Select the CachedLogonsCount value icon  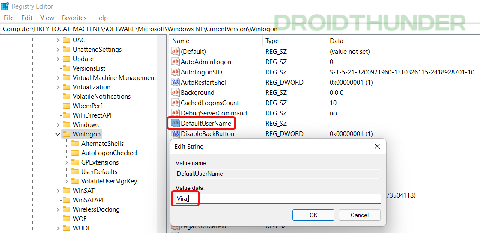[176, 103]
